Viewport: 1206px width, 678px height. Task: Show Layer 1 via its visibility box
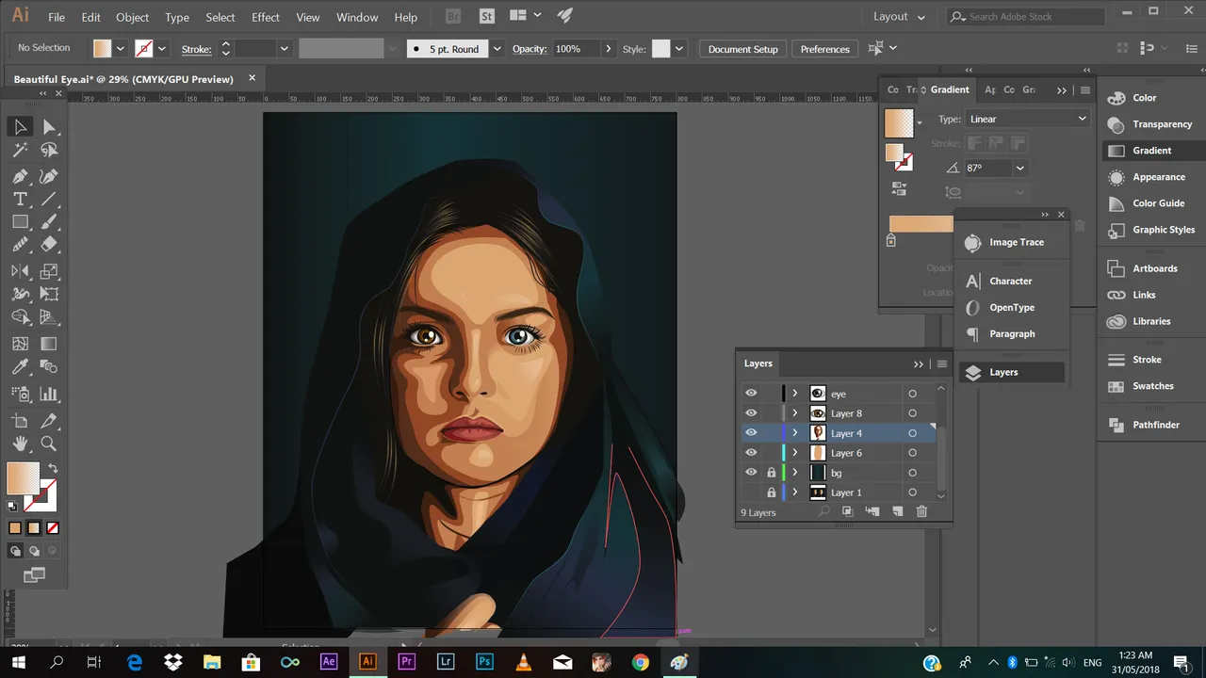pyautogui.click(x=751, y=492)
